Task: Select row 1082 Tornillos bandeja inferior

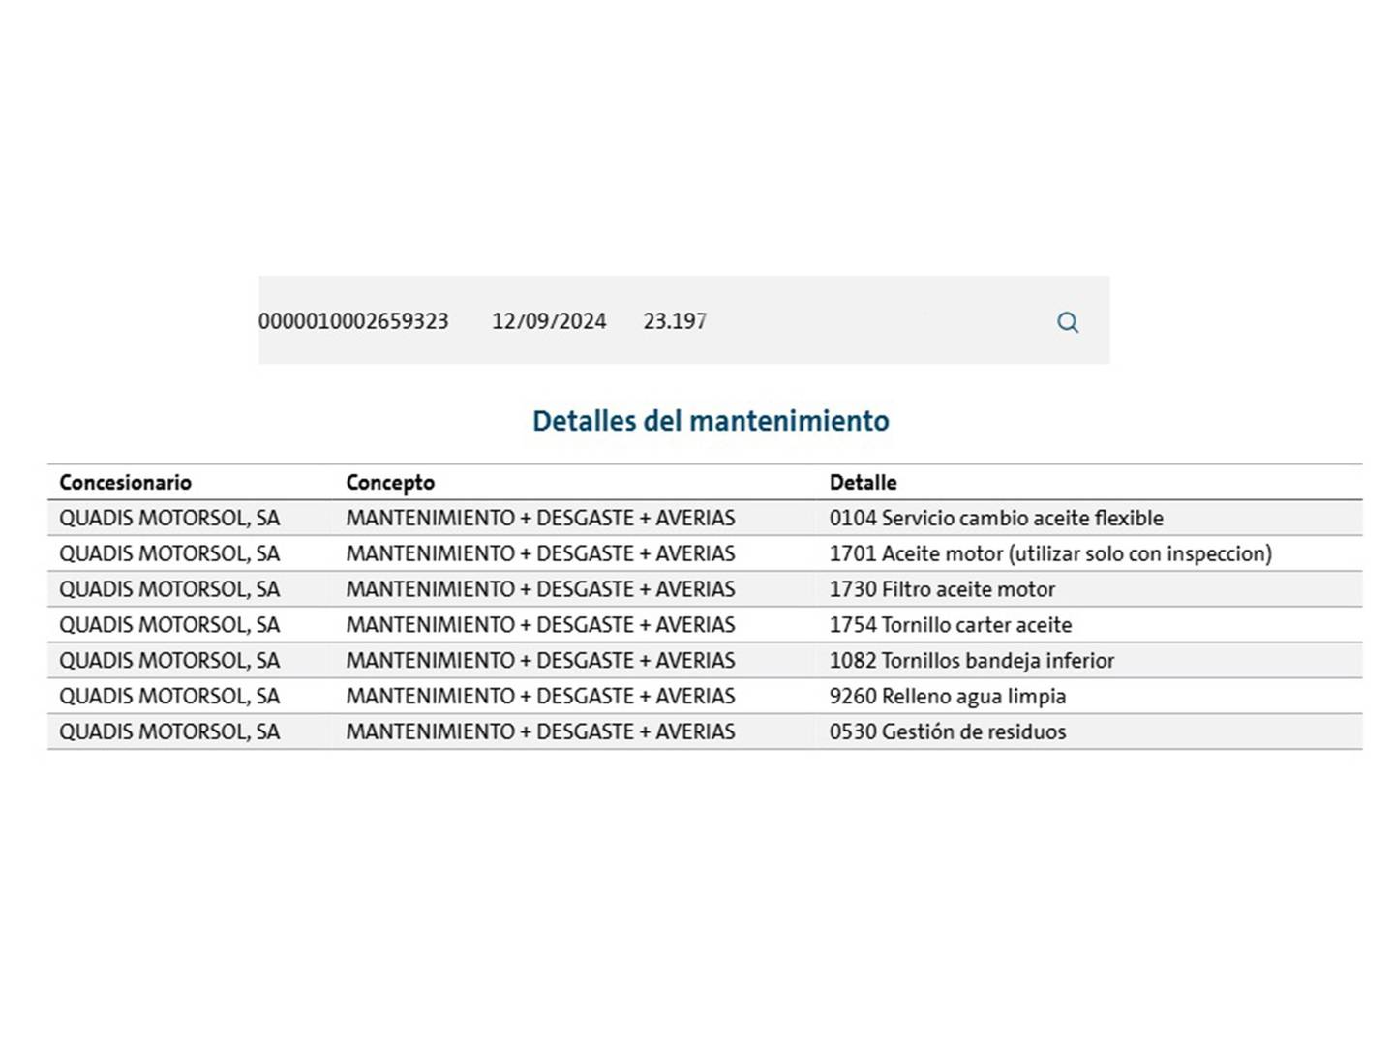Action: click(705, 661)
